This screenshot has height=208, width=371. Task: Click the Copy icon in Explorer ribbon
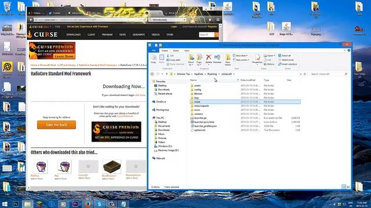(154, 59)
